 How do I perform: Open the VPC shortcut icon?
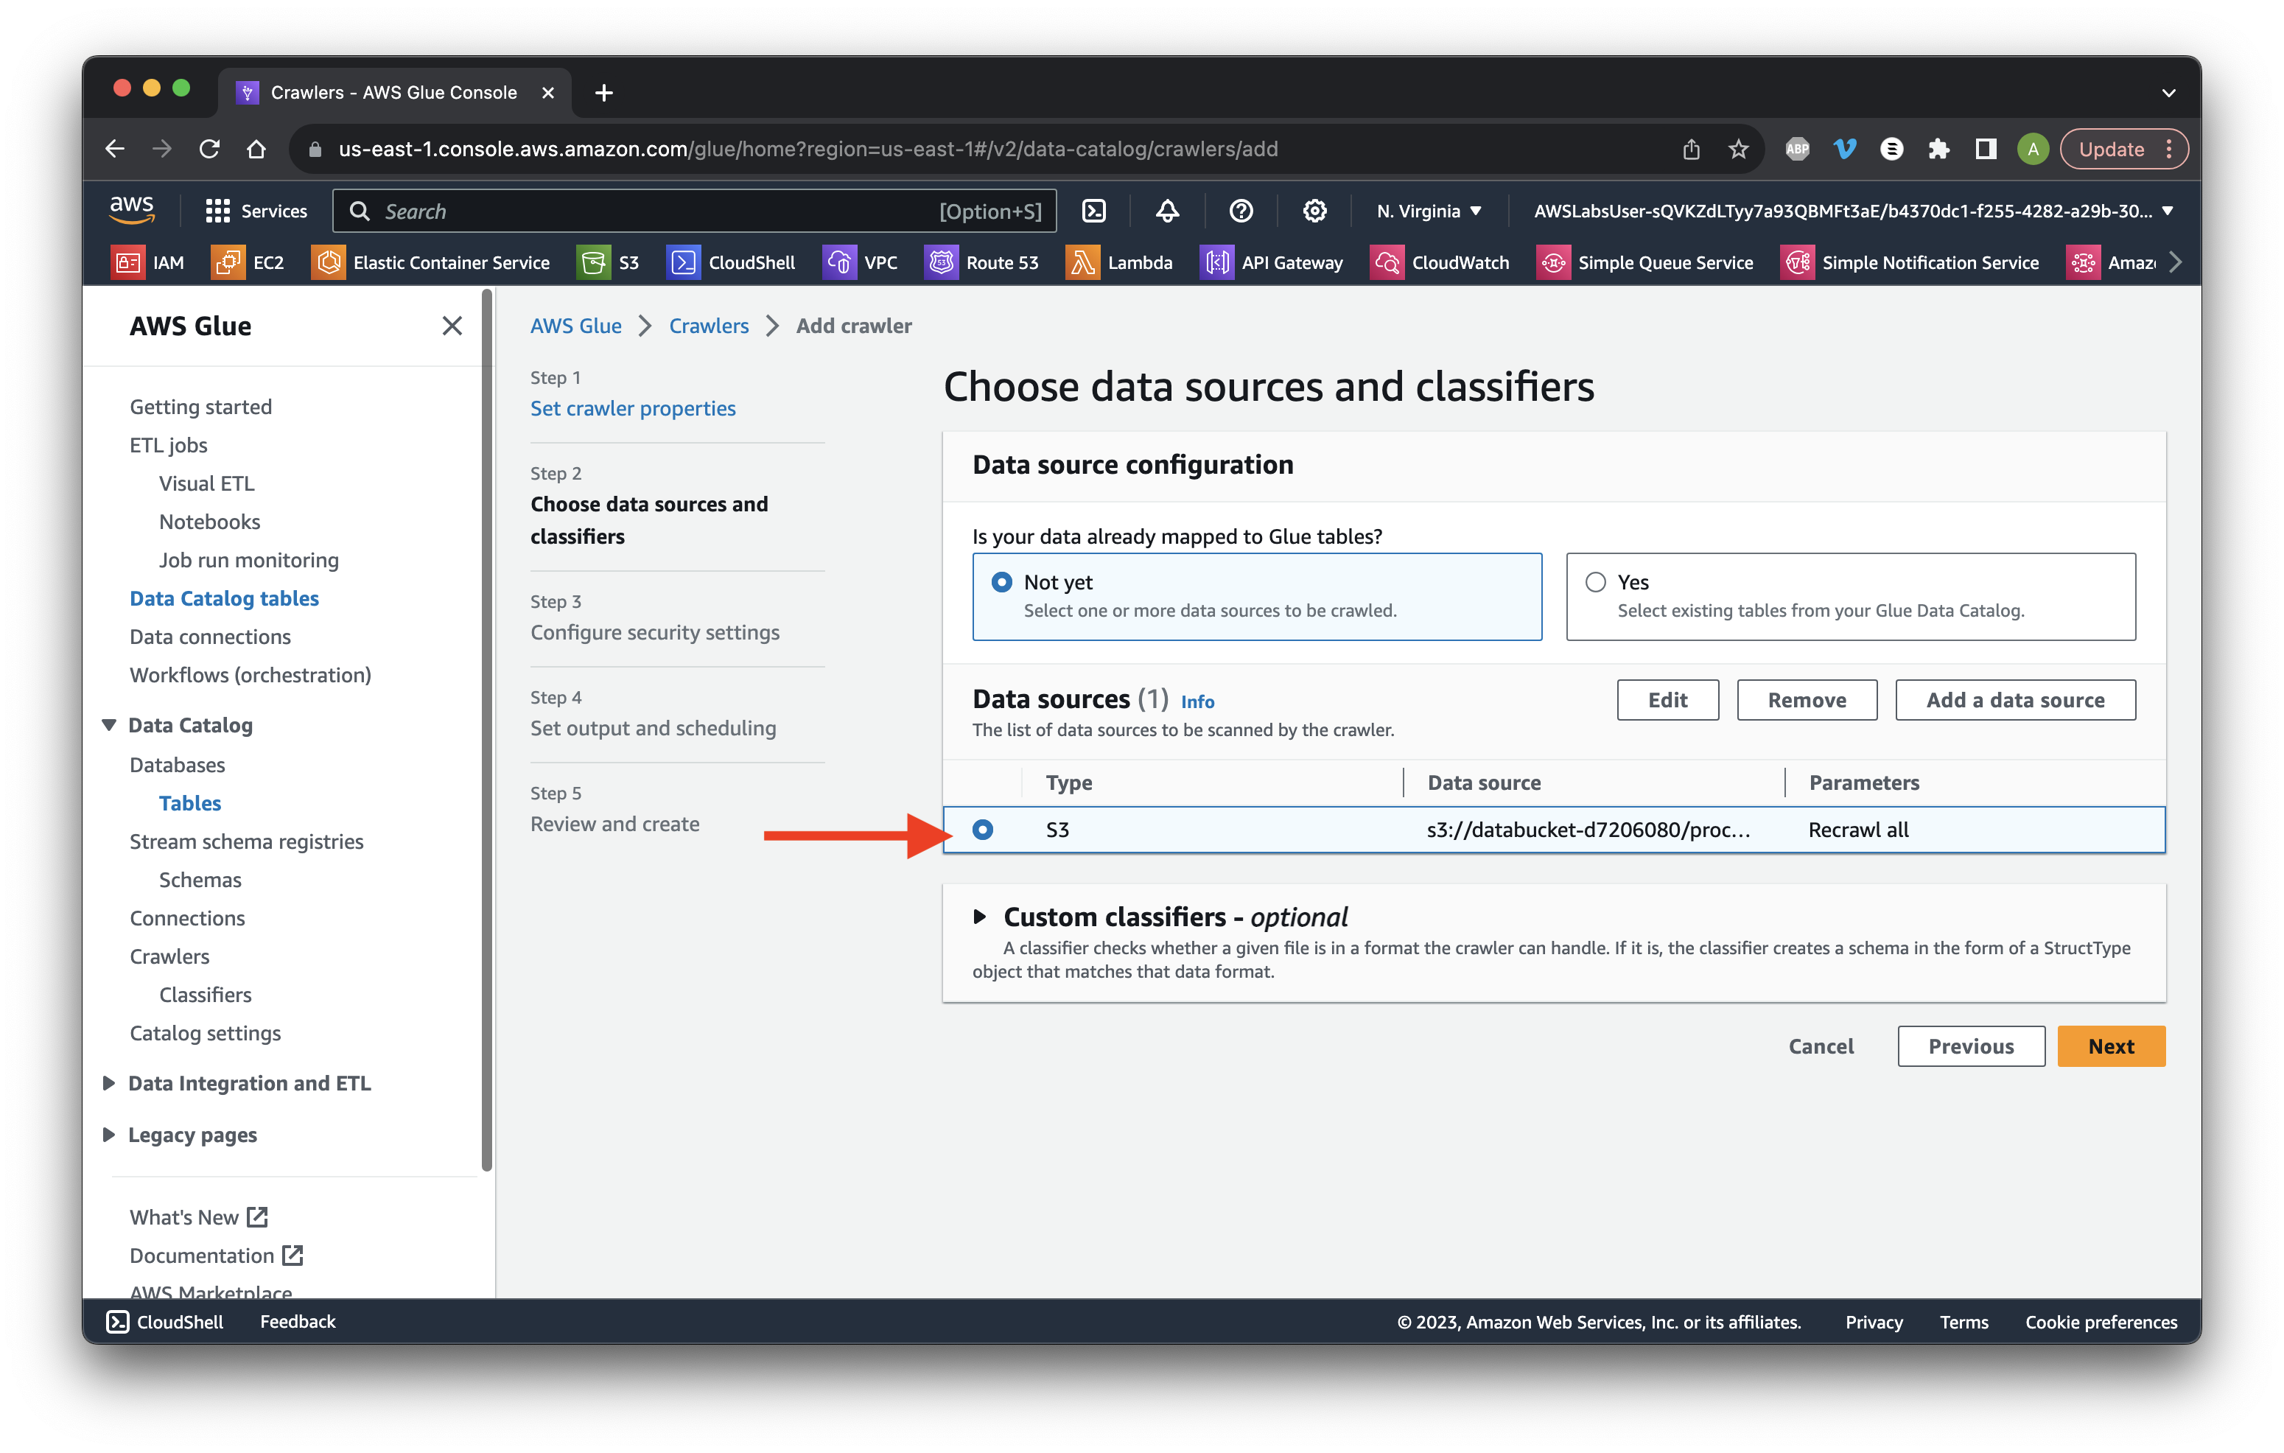coord(838,263)
